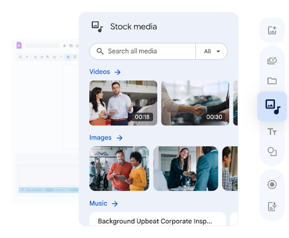This screenshot has height=238, width=289.
Task: Click the add comment icon in the toolbar
Action: click(x=75, y=57)
